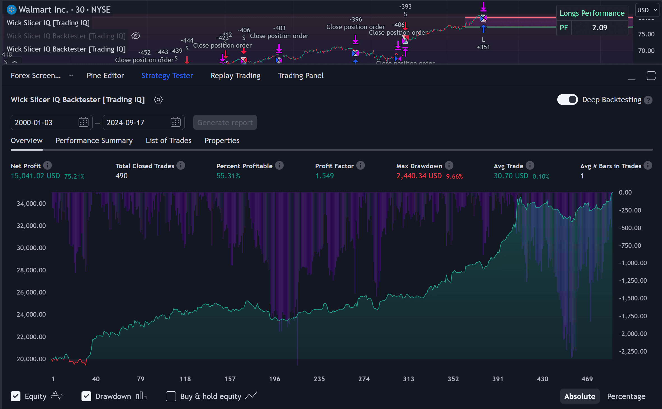
Task: Click Buy & hold equity line icon
Action: point(251,396)
